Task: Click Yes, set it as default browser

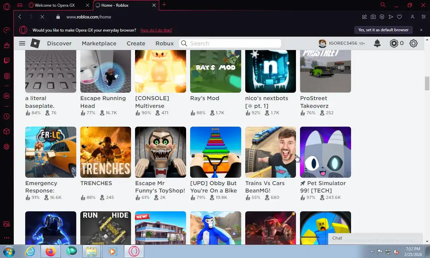Action: [383, 30]
